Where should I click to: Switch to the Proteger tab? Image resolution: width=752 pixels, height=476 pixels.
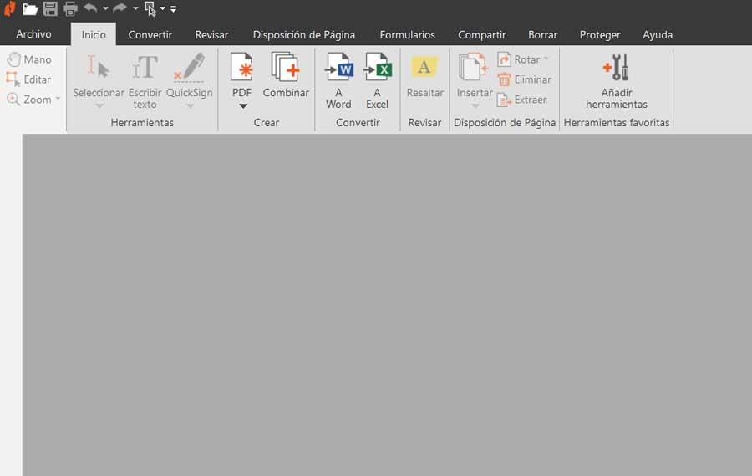(600, 34)
